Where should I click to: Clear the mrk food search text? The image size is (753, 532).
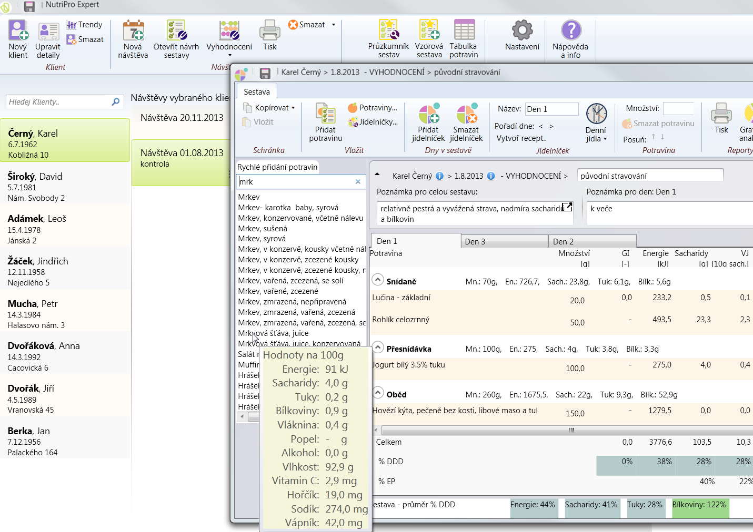tap(358, 182)
